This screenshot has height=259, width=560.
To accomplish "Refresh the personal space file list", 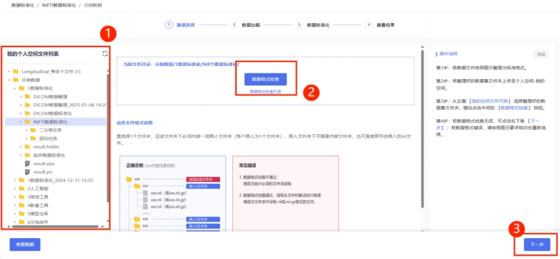I will [x=105, y=54].
